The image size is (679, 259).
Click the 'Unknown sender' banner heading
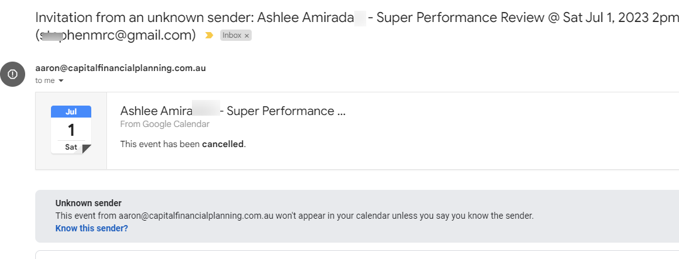[x=88, y=203]
